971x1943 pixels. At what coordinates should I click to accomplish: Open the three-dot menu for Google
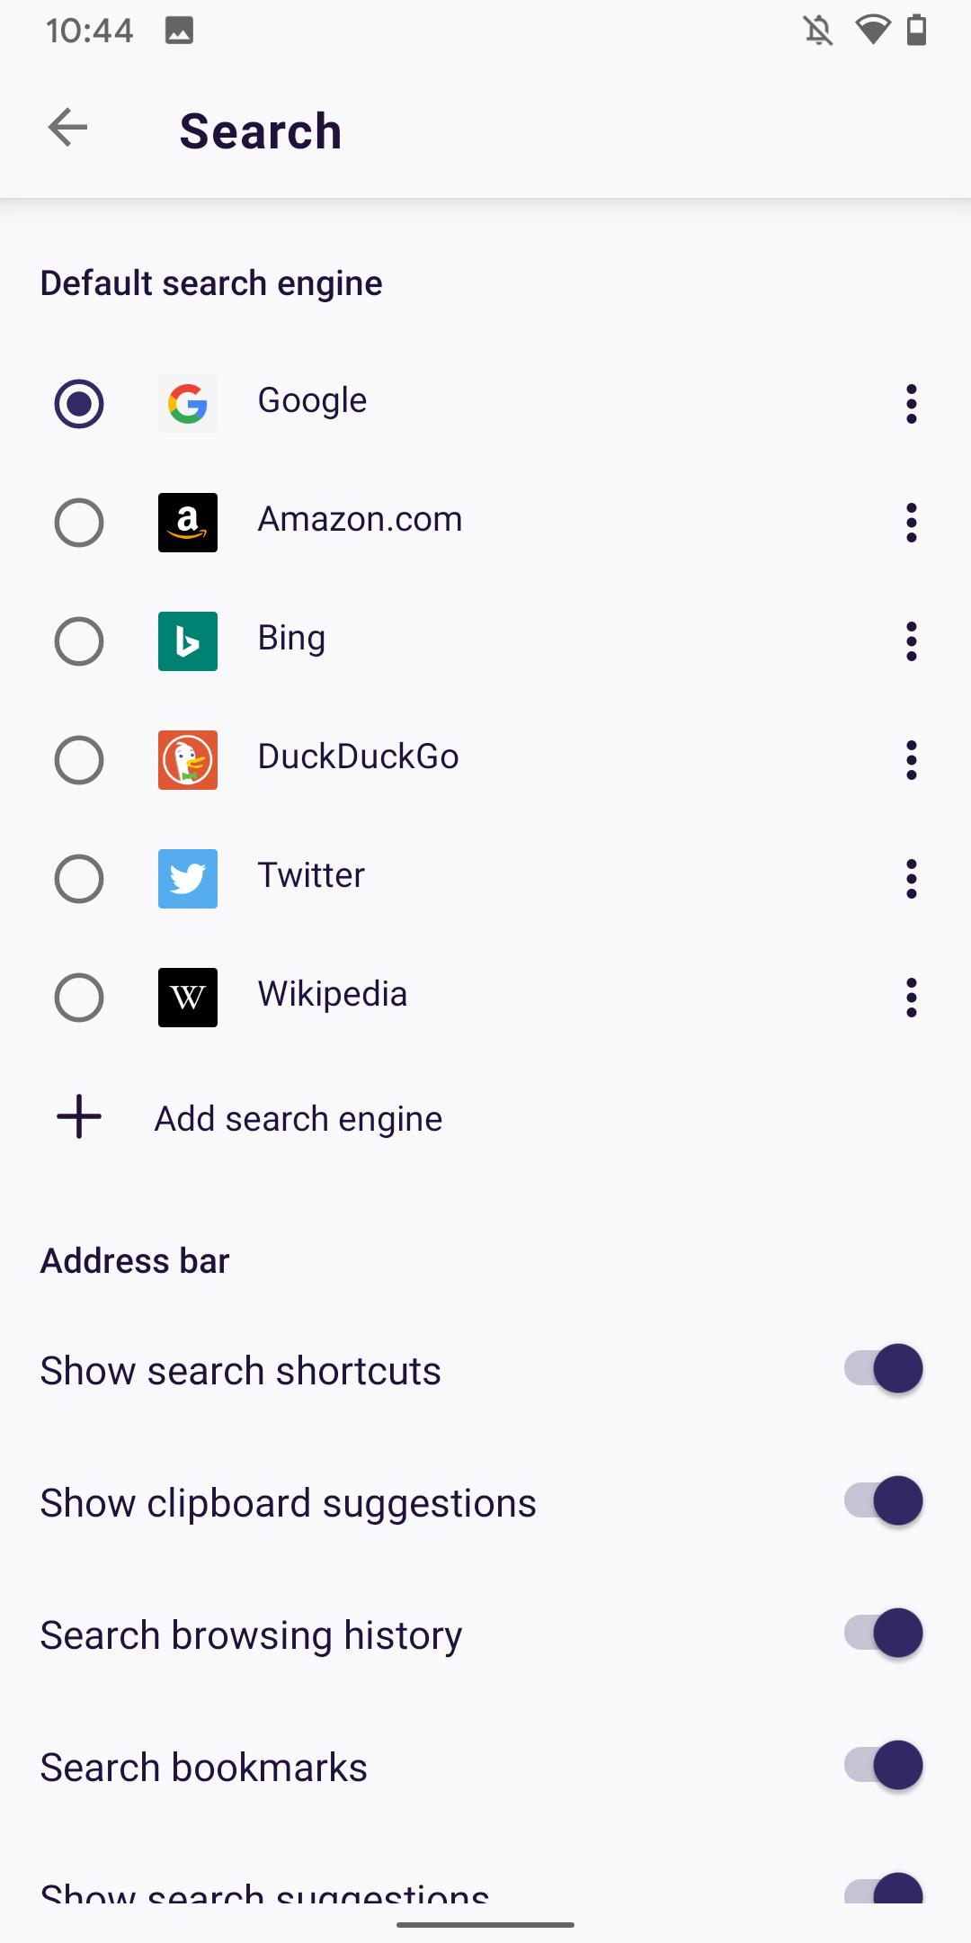coord(911,404)
